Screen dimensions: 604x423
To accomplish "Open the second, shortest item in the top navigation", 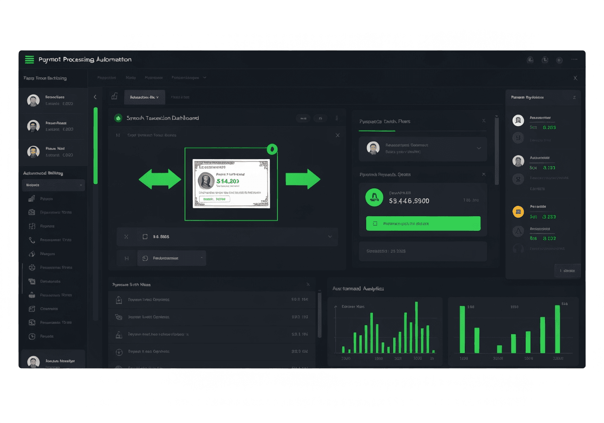I will point(131,77).
